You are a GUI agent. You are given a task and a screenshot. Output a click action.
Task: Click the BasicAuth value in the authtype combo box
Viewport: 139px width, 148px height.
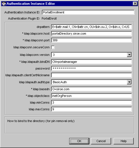point(60,82)
